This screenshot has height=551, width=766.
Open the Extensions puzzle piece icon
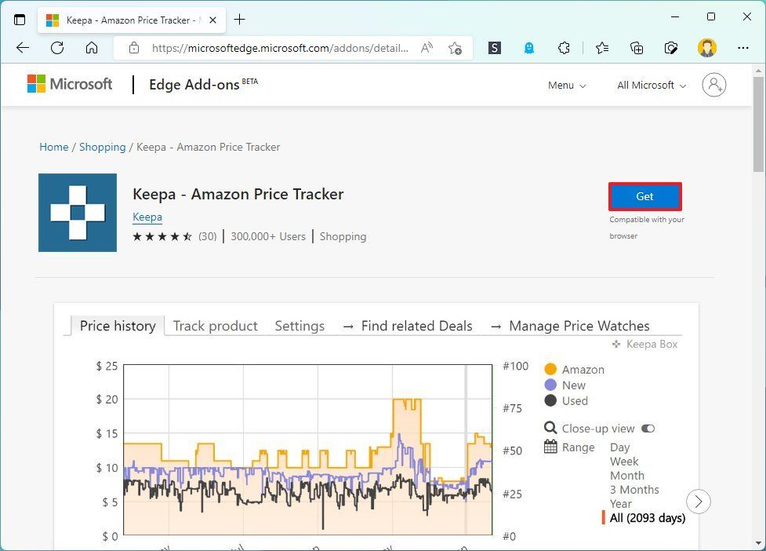point(564,48)
